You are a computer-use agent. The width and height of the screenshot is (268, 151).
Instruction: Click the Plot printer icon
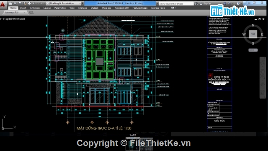29,3
